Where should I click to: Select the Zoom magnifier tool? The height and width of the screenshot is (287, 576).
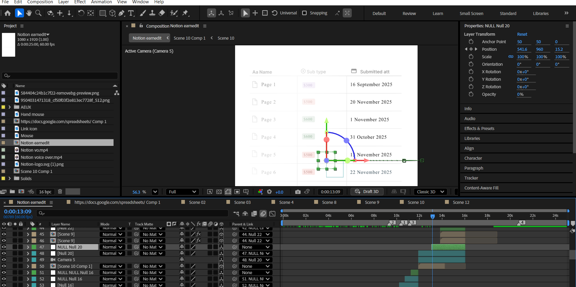click(x=38, y=13)
